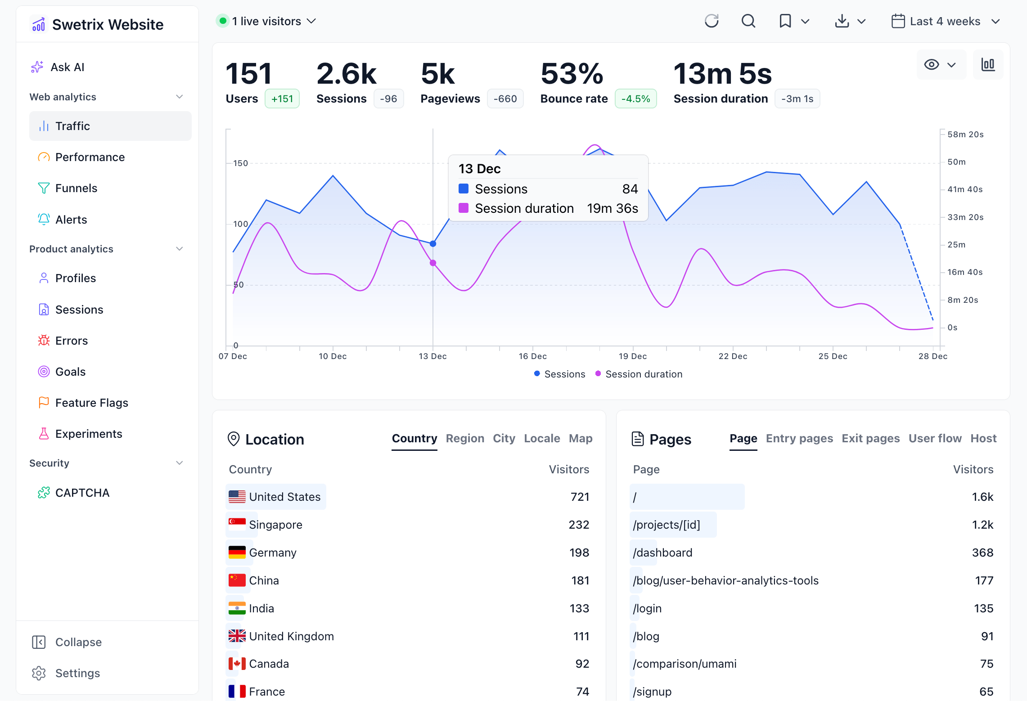Screen dimensions: 1027x701
Task: Click the bookmark saved views icon
Action: click(x=785, y=21)
